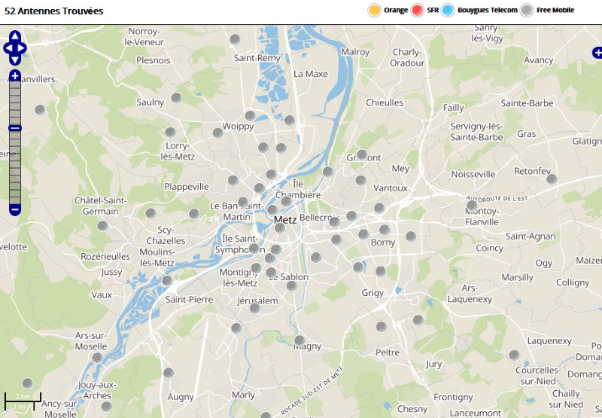Screen dimensions: 602x418
Task: Expand the layer switcher plus at right edge
Action: 597,53
